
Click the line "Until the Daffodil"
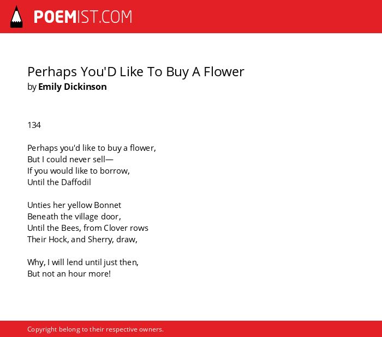point(59,182)
